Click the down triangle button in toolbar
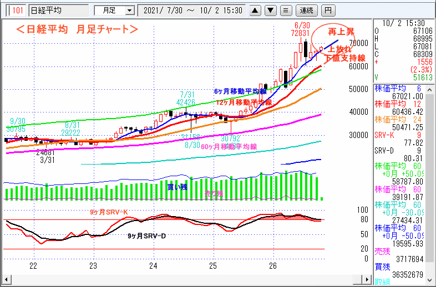 pyautogui.click(x=271, y=11)
